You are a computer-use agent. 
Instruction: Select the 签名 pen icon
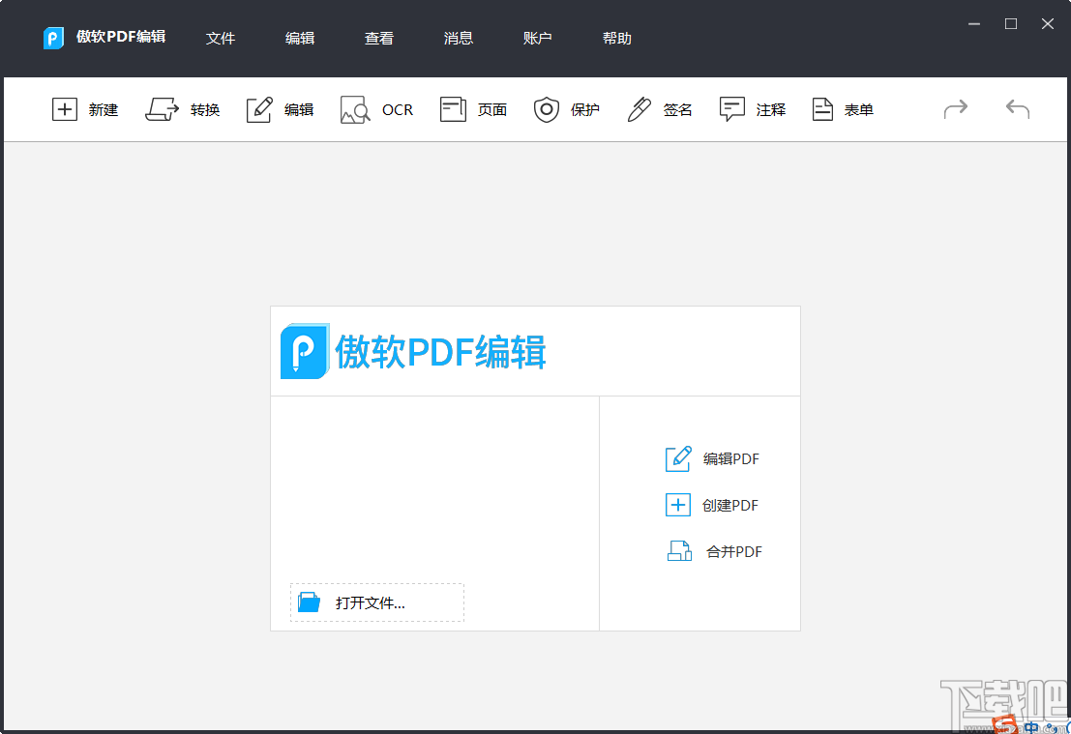coord(640,109)
